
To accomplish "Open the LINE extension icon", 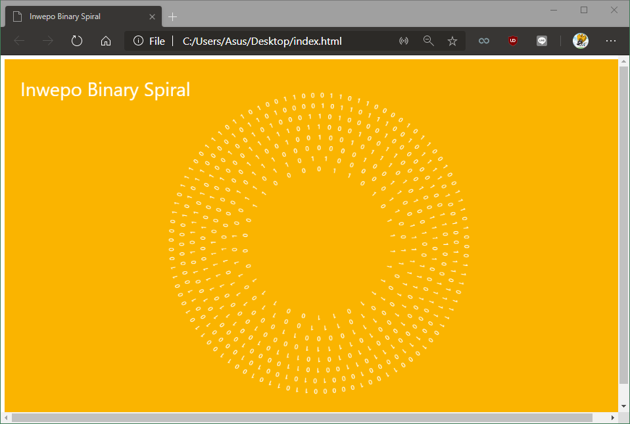I will (x=542, y=41).
